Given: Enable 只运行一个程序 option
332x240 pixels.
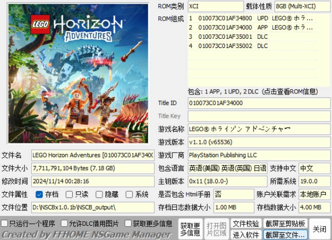Looking at the screenshot, I should coord(5,224).
